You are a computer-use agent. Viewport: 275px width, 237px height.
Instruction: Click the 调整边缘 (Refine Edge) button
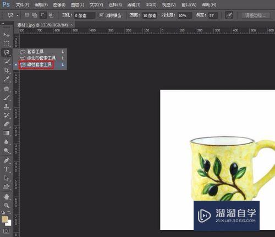pos(255,15)
